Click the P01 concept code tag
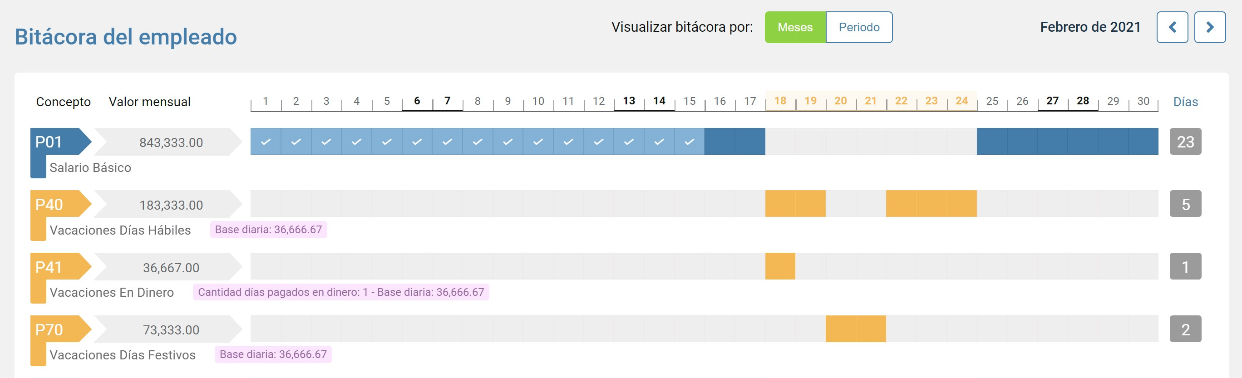 60,142
